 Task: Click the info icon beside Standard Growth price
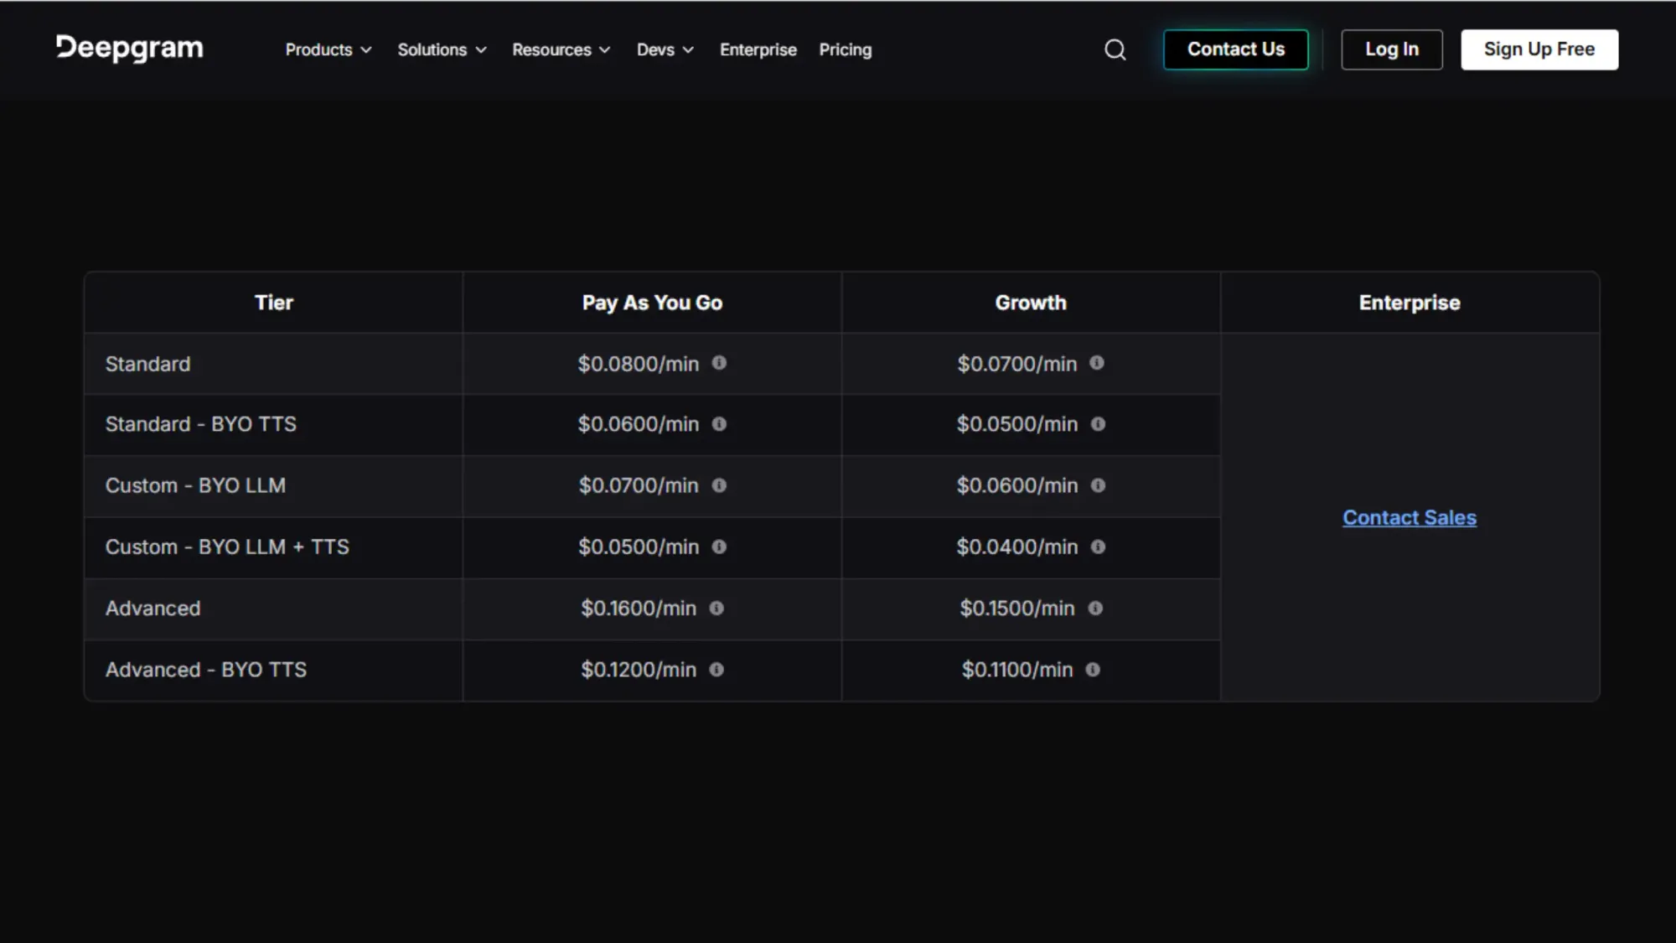[x=1098, y=364]
